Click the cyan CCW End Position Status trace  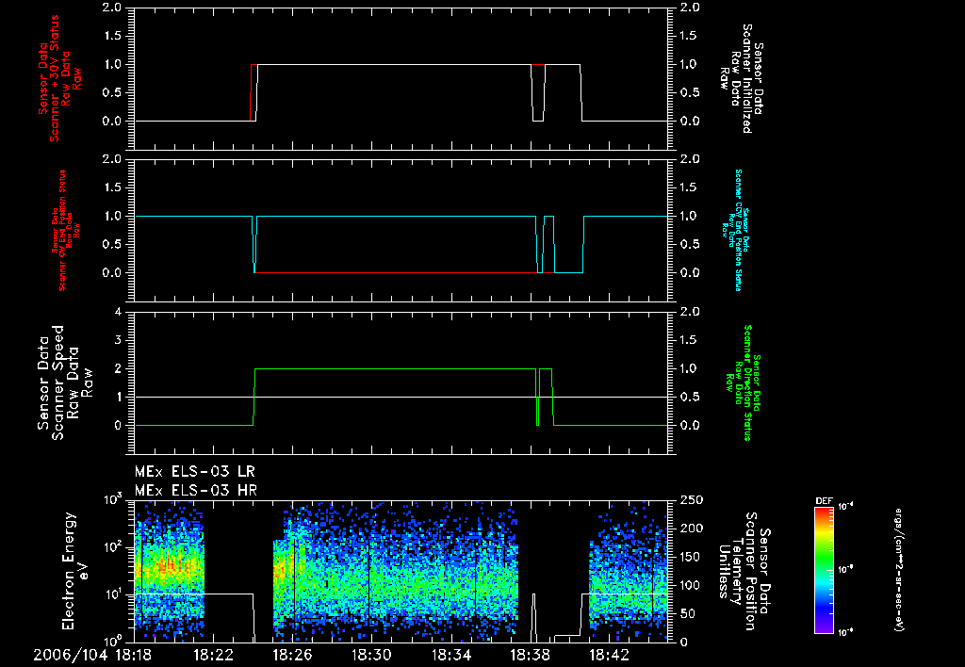coord(394,216)
